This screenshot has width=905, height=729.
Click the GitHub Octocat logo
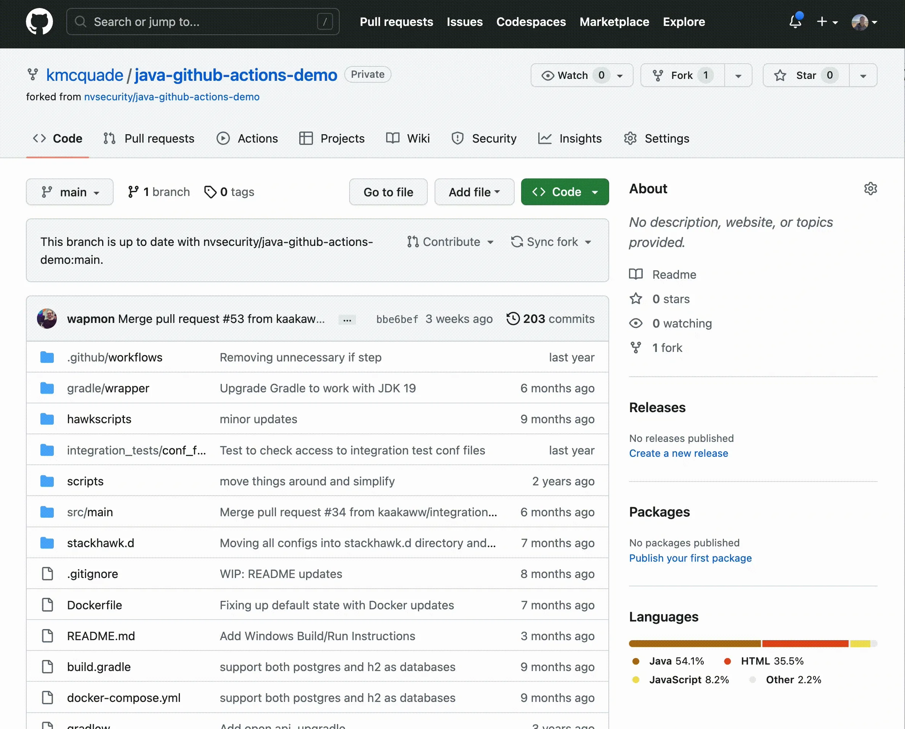(x=40, y=22)
